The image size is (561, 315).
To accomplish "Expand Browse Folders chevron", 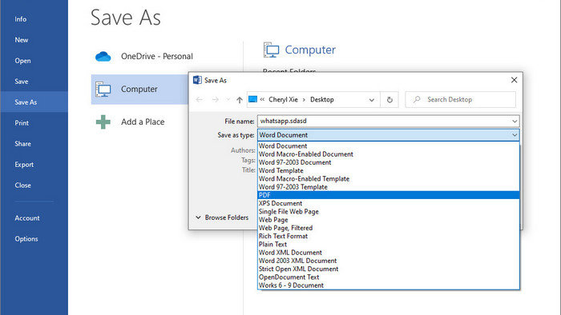I will [198, 217].
